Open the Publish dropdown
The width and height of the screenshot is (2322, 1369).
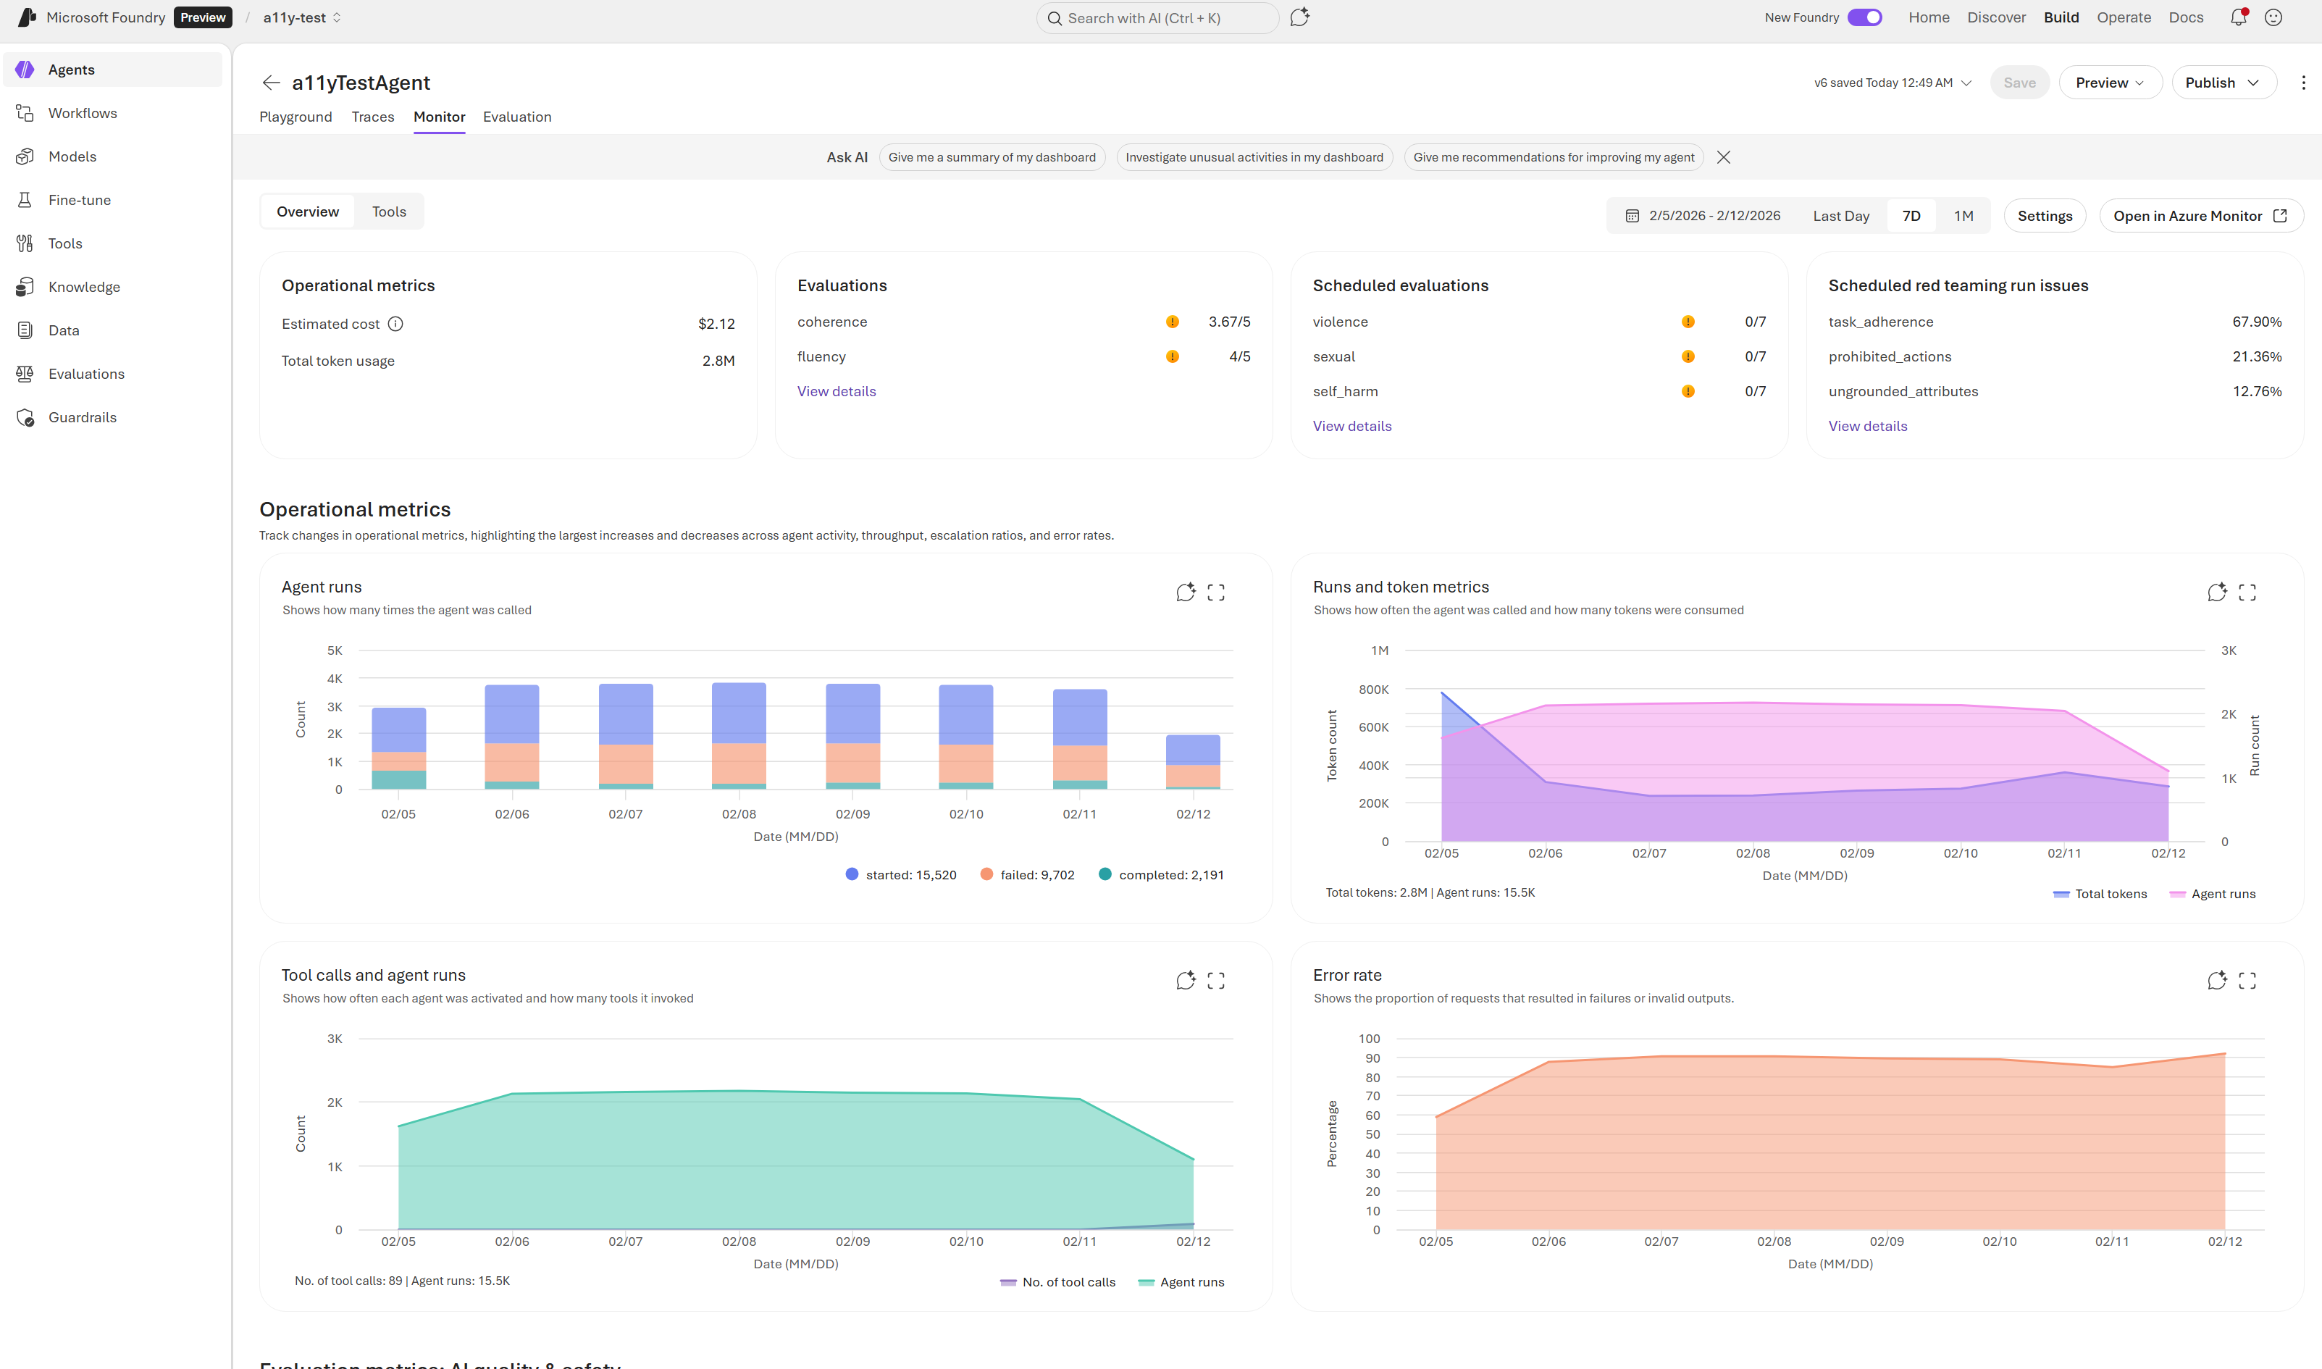2222,82
